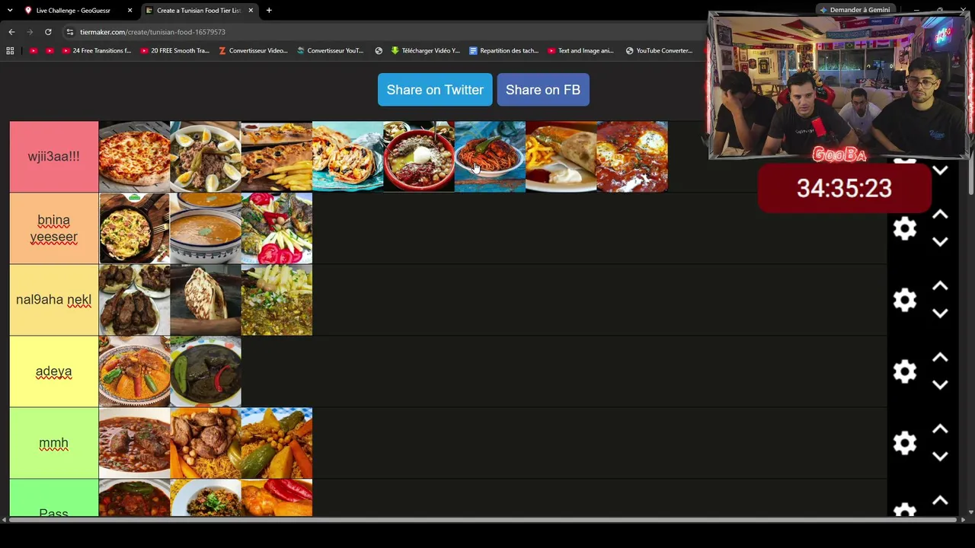Select the skillet pasta image in bnina yeeseer row

[134, 228]
